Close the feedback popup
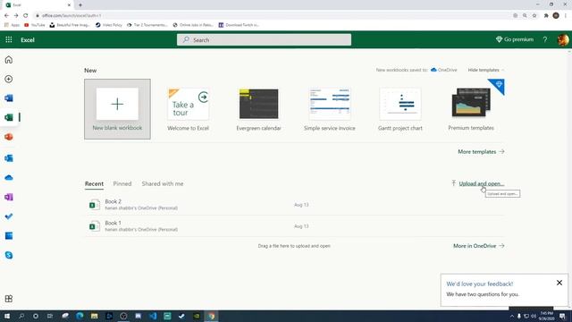572x322 pixels. click(x=559, y=283)
